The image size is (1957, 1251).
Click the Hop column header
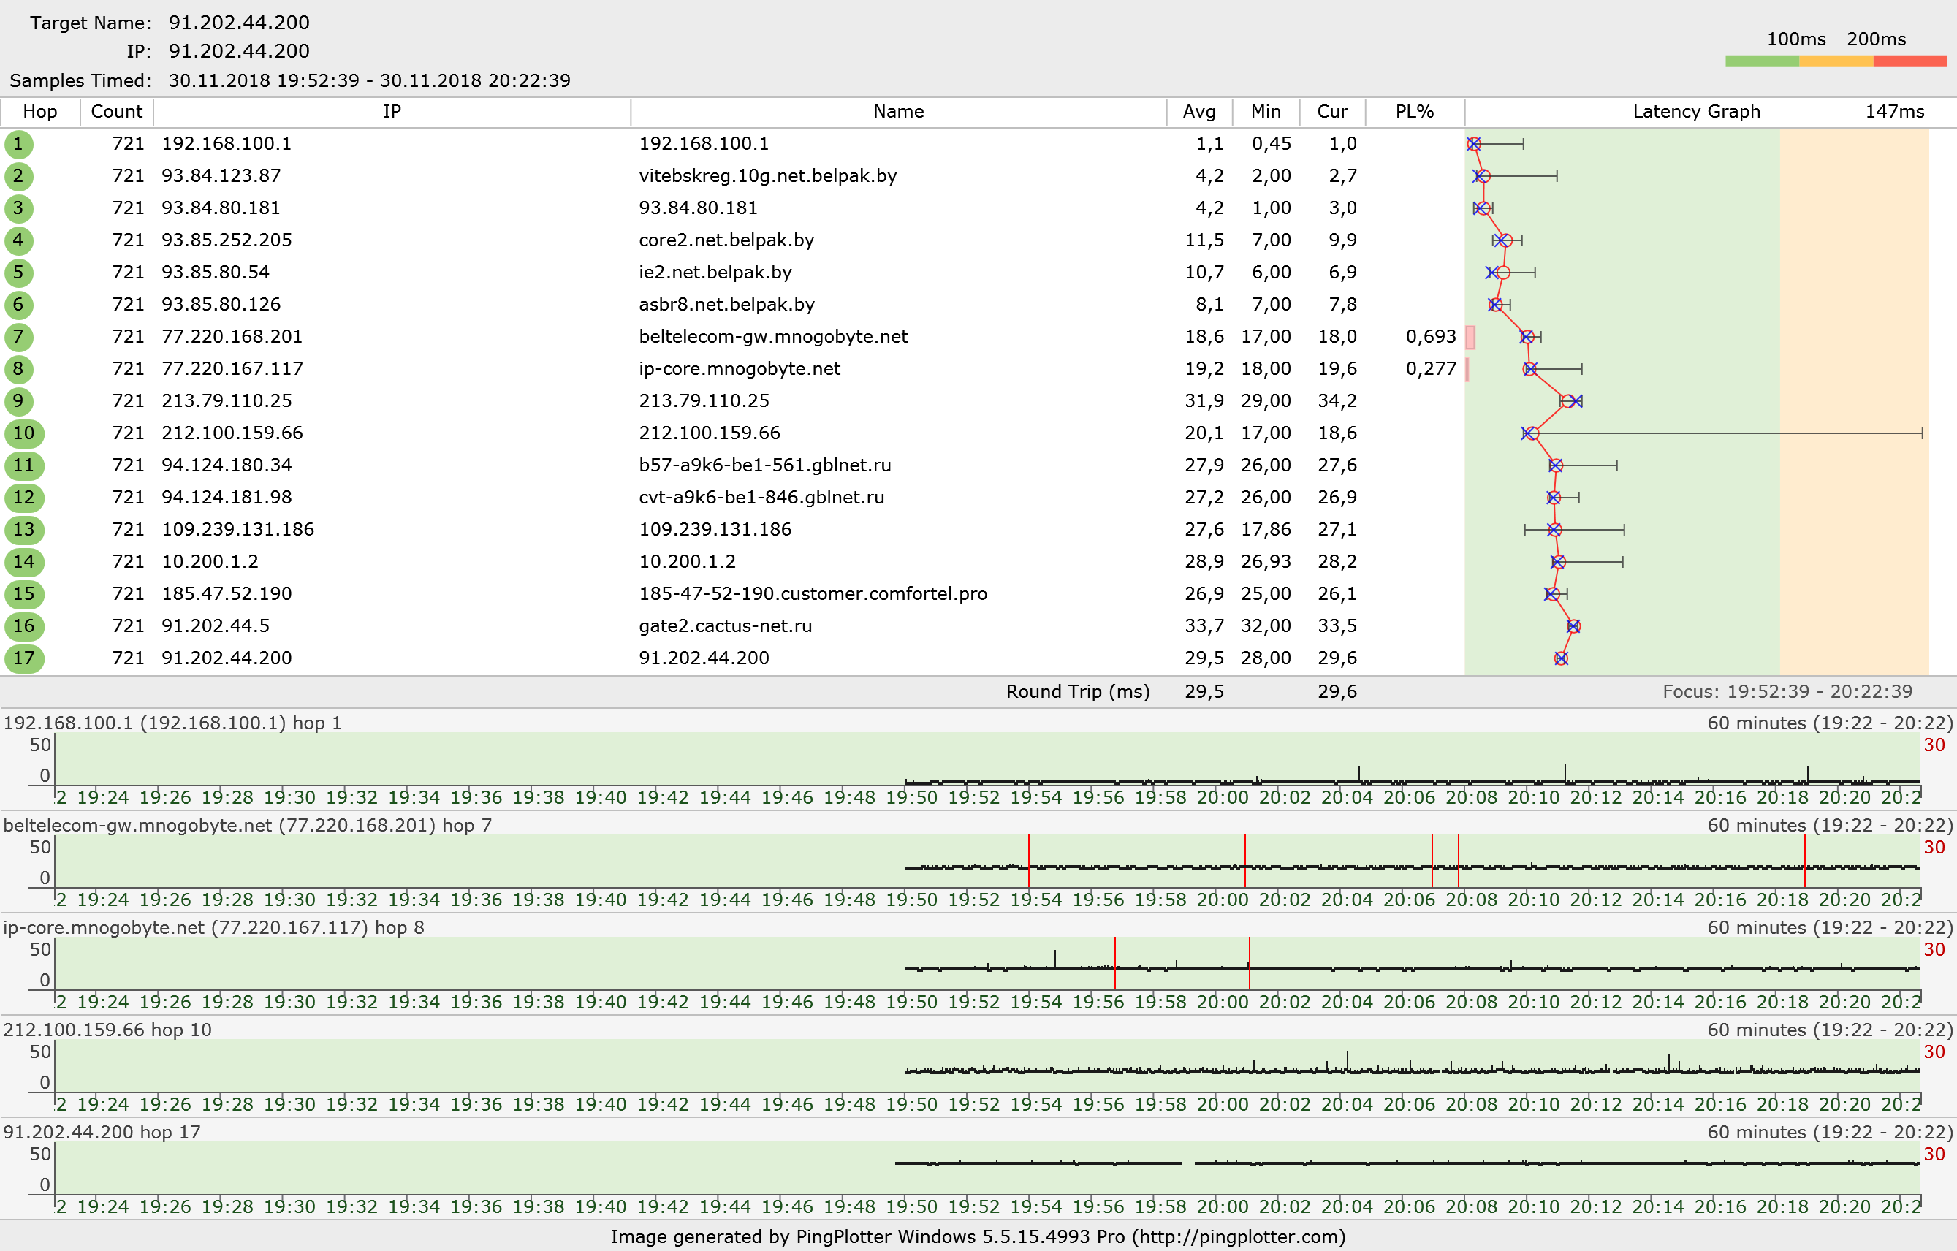(39, 111)
